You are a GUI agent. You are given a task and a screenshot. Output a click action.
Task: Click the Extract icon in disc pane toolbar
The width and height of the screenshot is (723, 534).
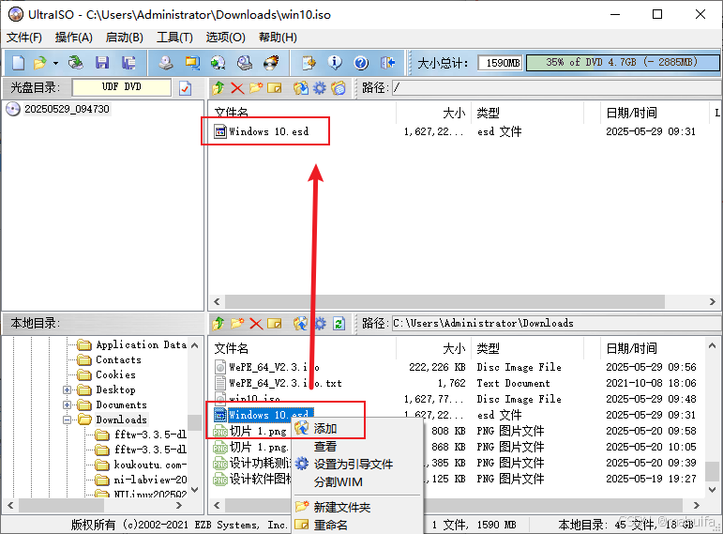[301, 87]
